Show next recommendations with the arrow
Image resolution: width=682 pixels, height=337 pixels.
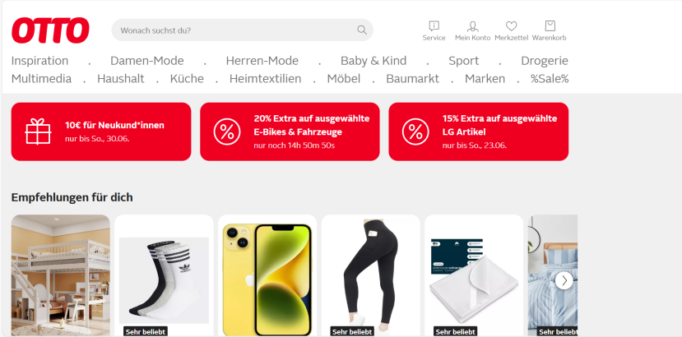(x=564, y=280)
